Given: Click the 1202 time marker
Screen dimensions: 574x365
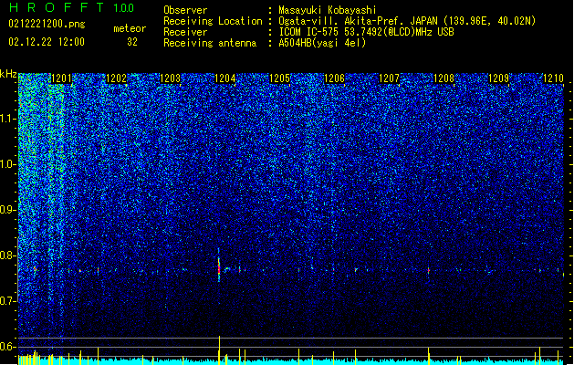Looking at the screenshot, I should click(x=116, y=78).
